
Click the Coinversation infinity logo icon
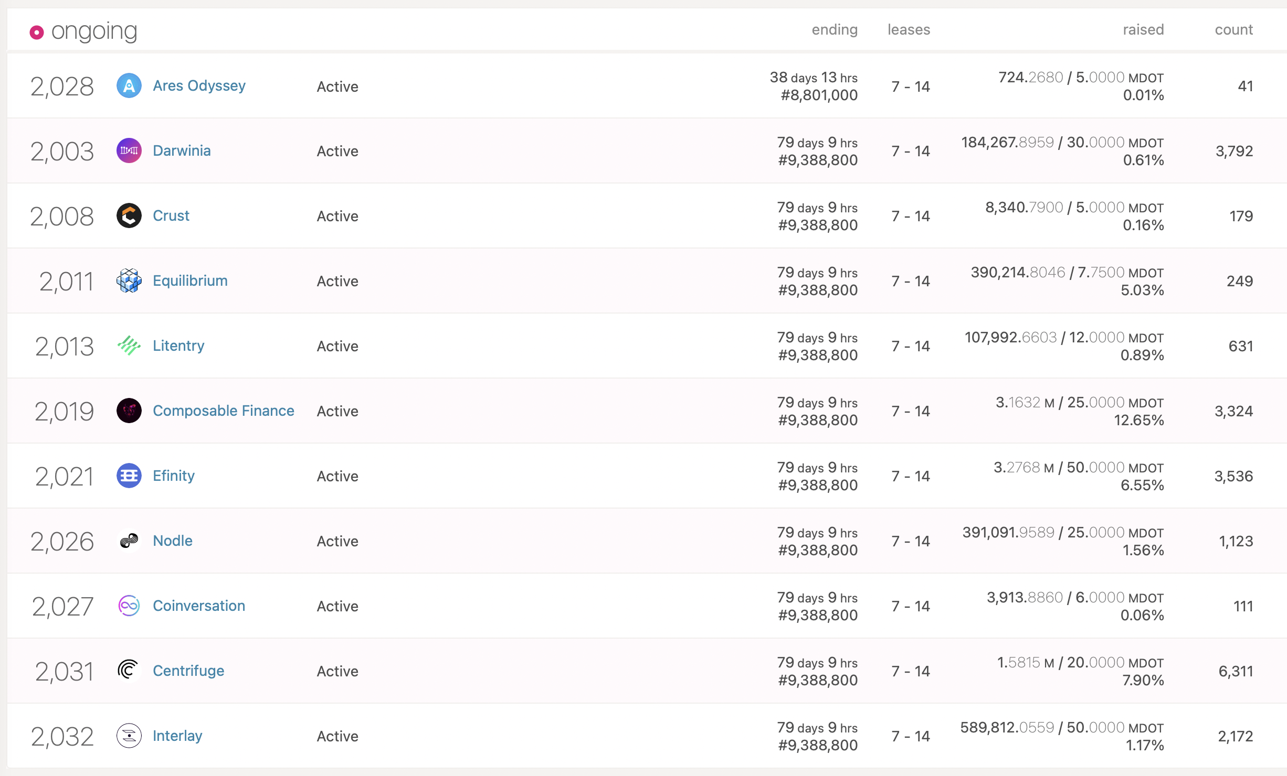tap(129, 606)
